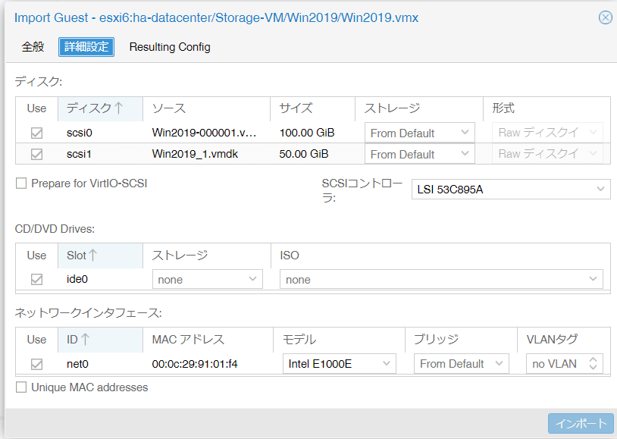Click the CD/DVD ストレージ column header
Screen dimensions: 617x439
(207, 256)
